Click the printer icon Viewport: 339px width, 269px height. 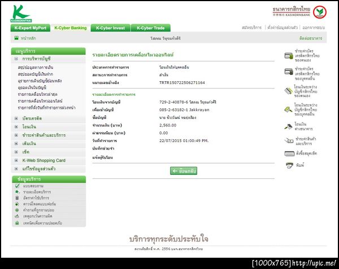tap(289, 165)
